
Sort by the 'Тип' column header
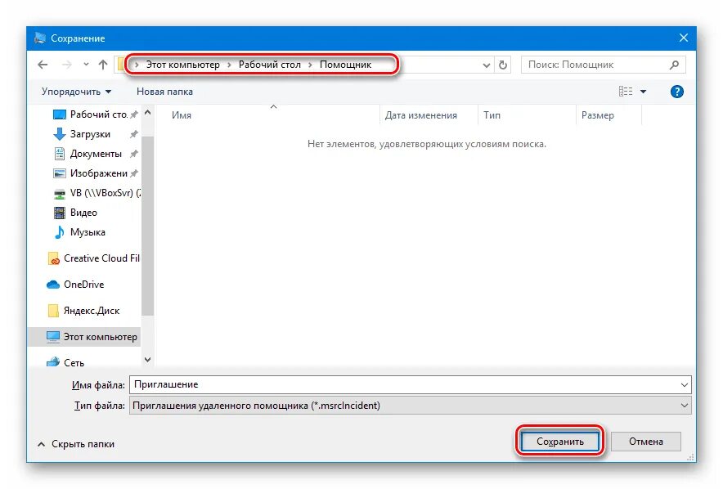tap(527, 115)
